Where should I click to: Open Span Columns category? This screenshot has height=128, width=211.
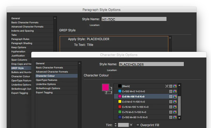[x=21, y=60]
